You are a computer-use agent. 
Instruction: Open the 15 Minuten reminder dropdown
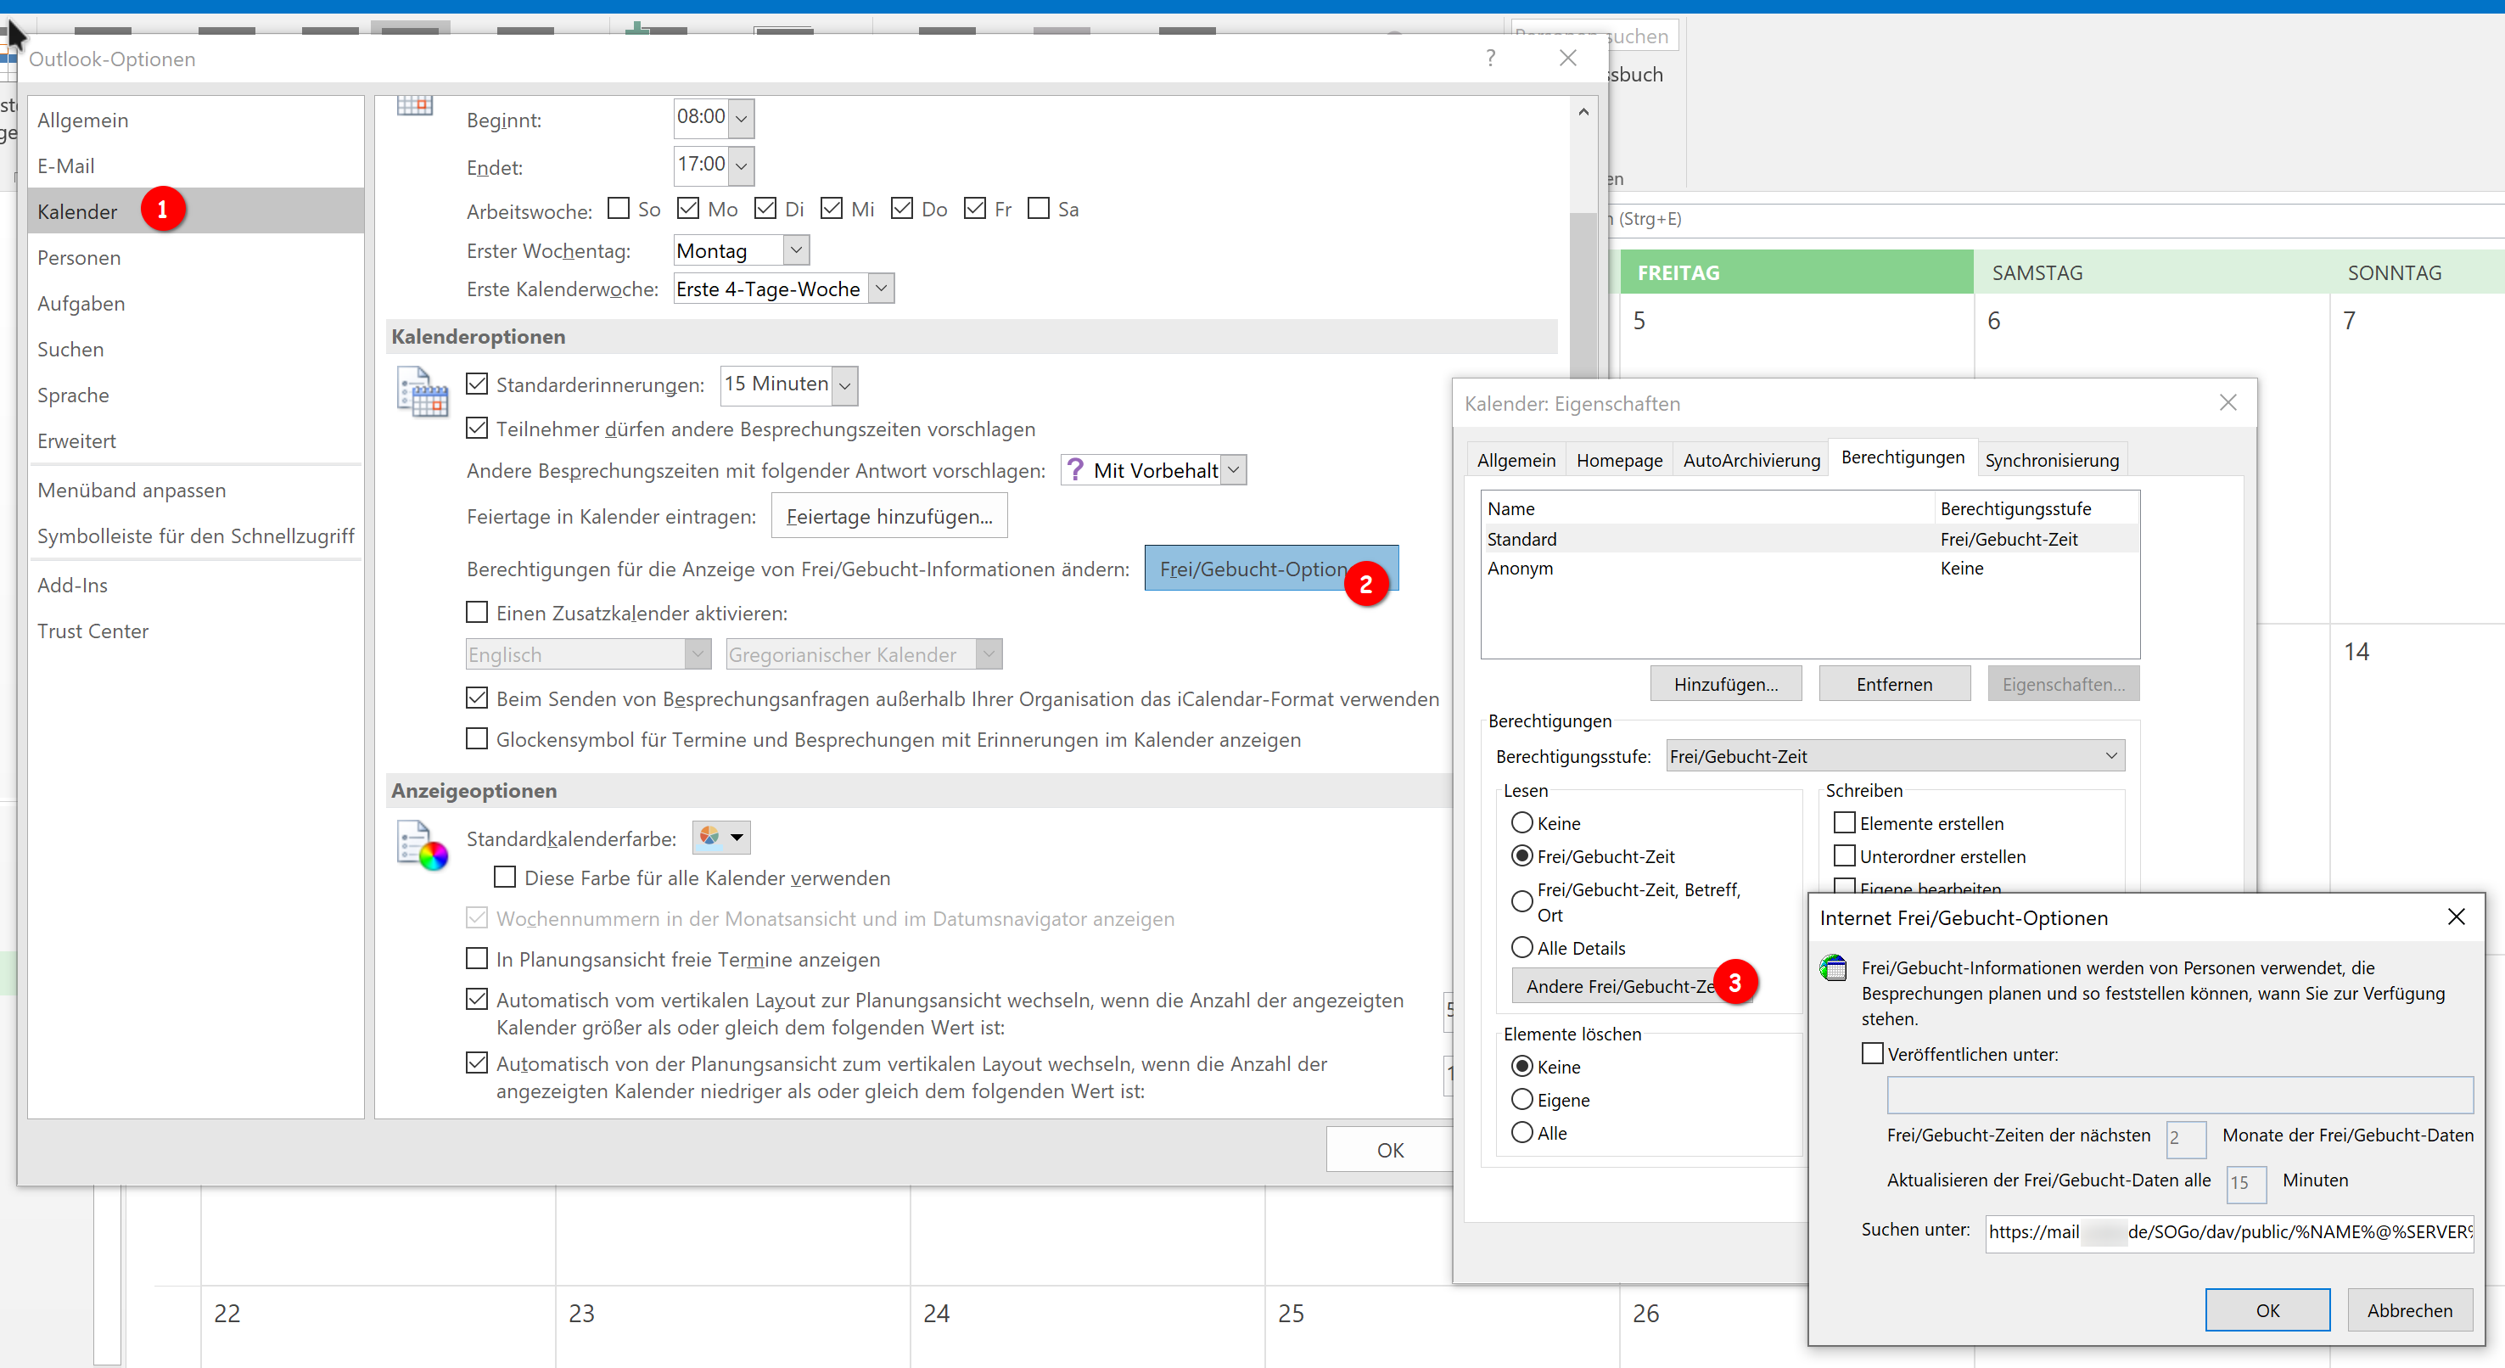tap(845, 385)
